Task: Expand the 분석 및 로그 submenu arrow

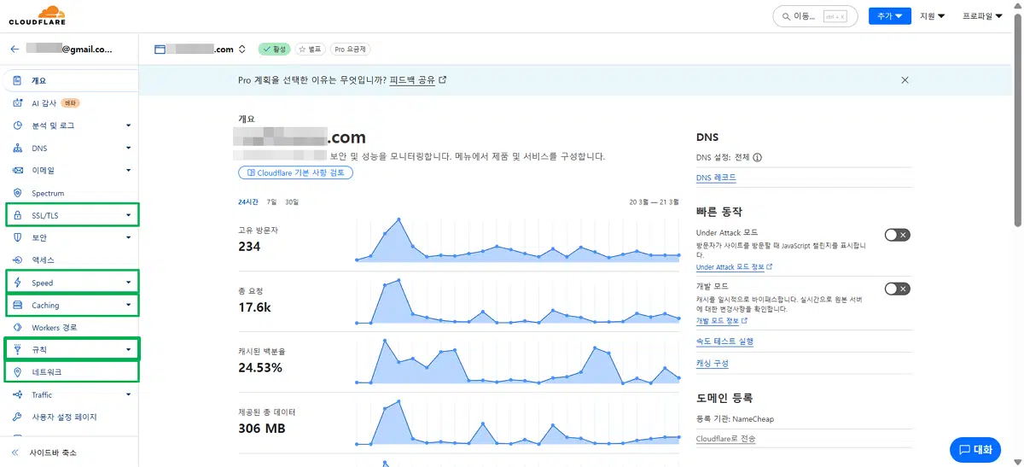Action: coord(129,126)
